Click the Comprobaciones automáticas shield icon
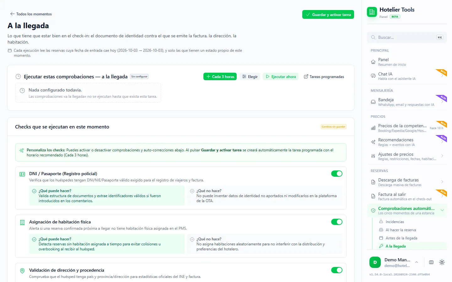Screen dimensions: 452x282 pos(373,211)
